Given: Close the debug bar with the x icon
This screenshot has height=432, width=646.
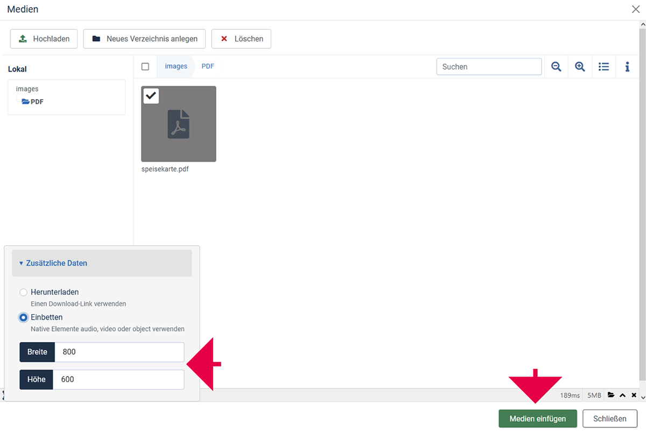Looking at the screenshot, I should click(634, 395).
